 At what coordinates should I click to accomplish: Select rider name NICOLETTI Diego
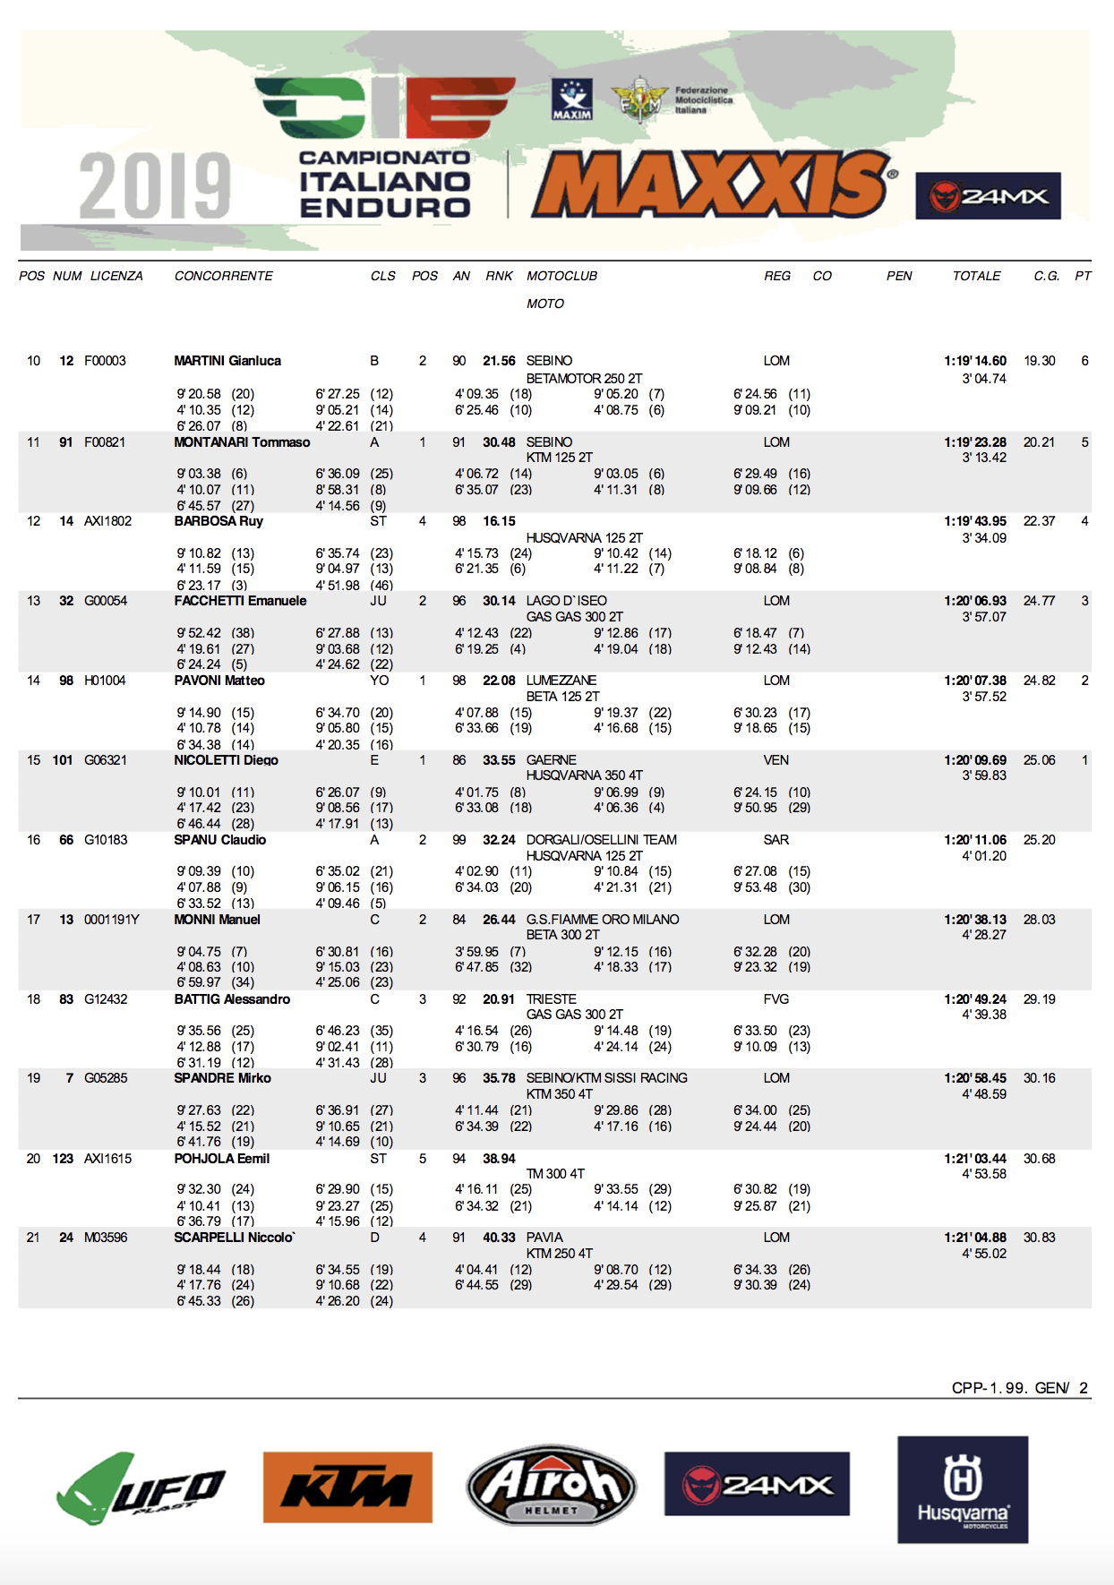point(226,760)
